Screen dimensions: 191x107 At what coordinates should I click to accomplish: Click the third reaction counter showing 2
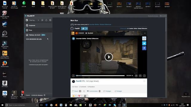point(86,96)
